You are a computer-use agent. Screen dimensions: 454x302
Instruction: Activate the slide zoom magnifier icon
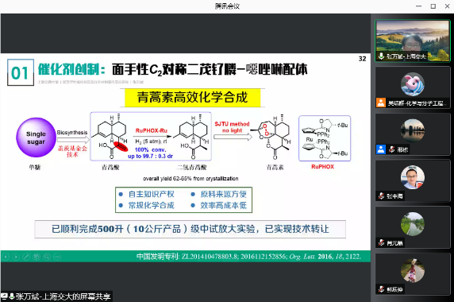(47, 257)
